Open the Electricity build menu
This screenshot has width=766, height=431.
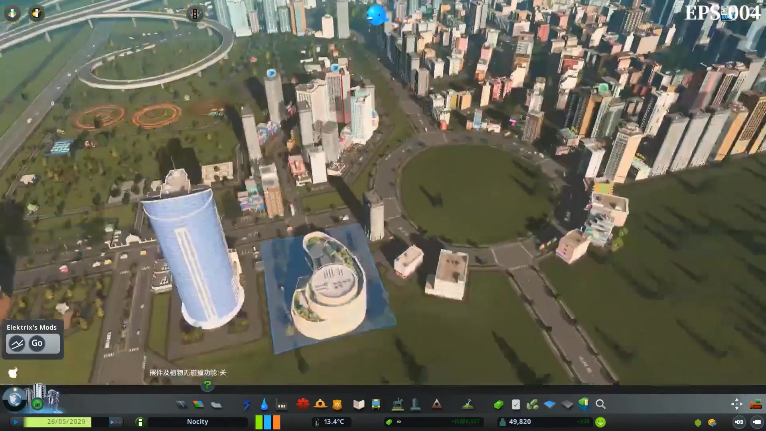tap(247, 405)
